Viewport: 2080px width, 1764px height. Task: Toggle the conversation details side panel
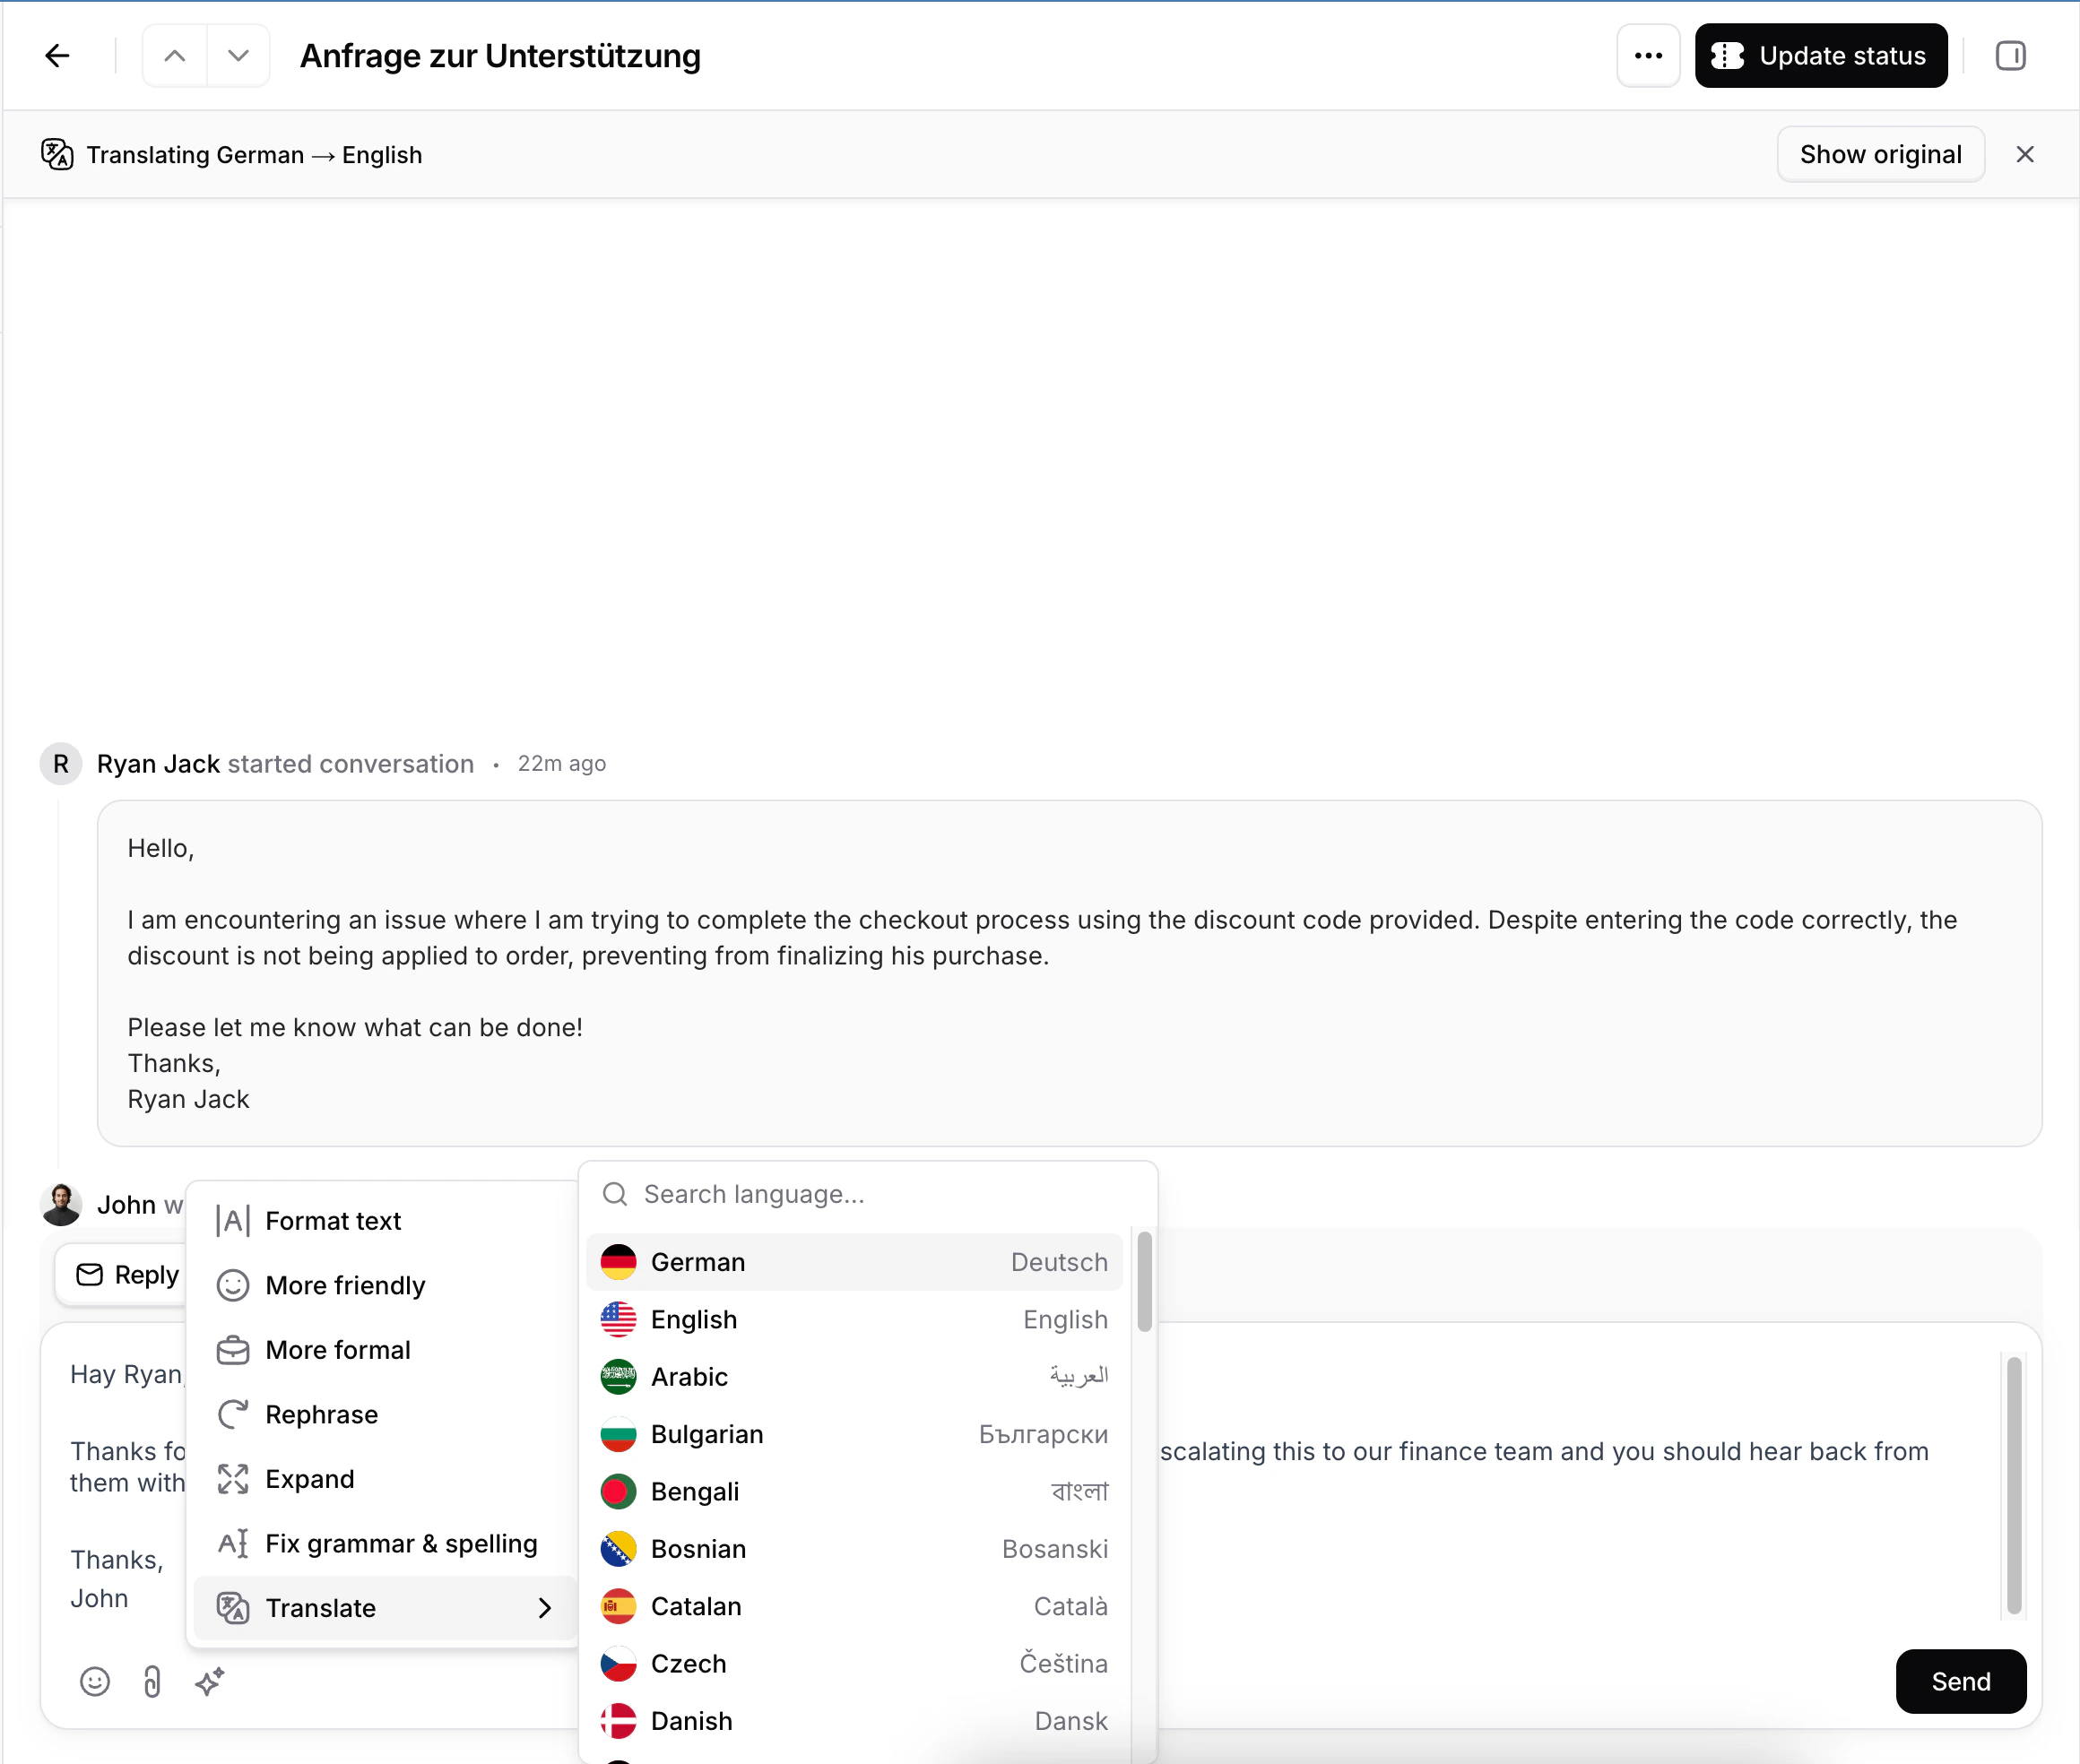2010,55
